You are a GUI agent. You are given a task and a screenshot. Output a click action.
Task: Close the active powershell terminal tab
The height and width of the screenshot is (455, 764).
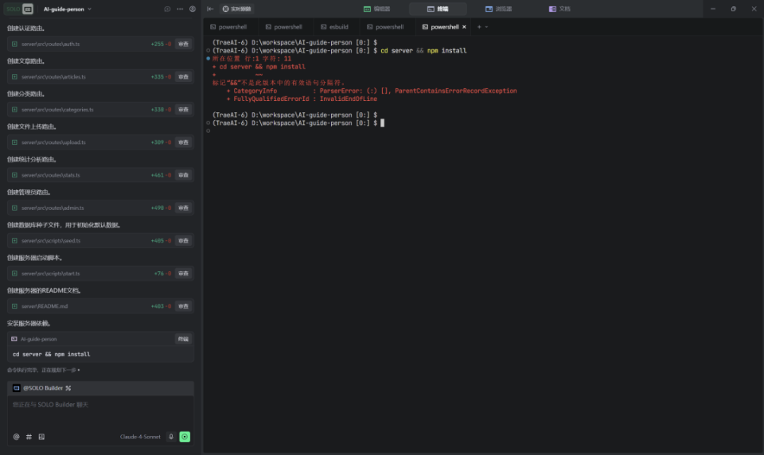point(464,27)
